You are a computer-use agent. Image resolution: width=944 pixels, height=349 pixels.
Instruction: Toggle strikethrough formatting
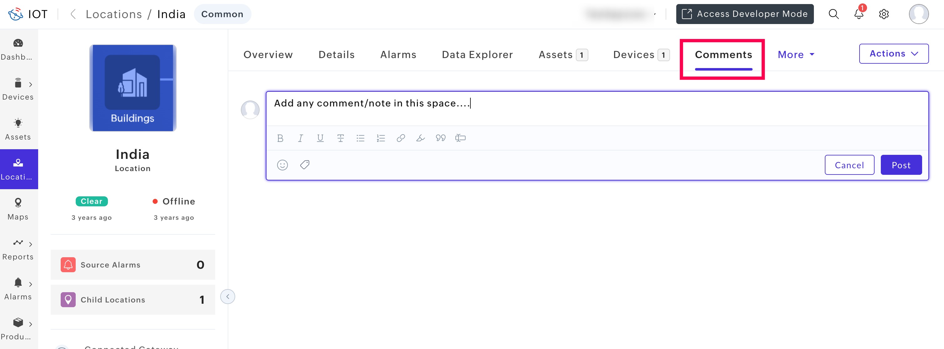click(340, 138)
